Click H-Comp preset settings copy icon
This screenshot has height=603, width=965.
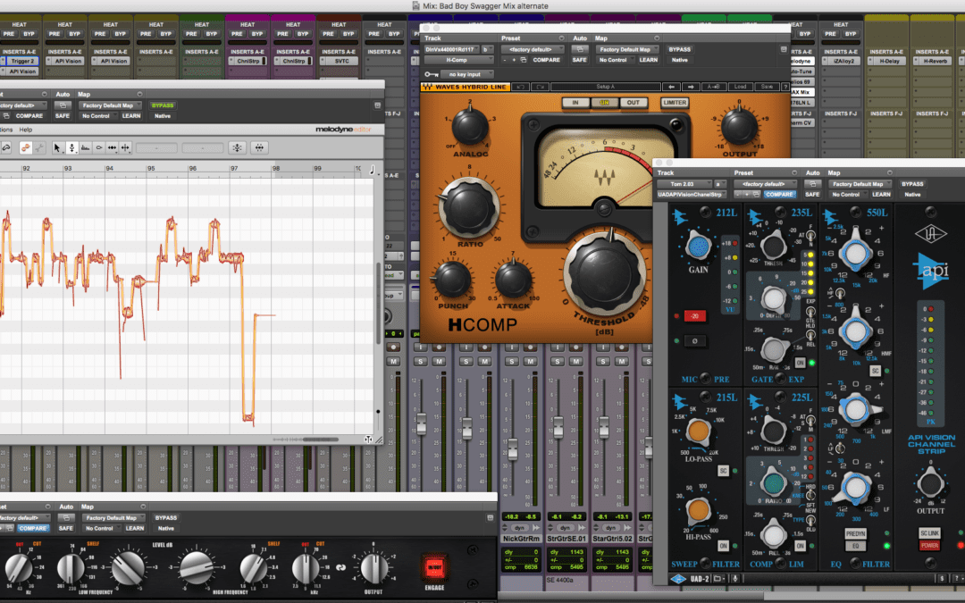coord(523,61)
